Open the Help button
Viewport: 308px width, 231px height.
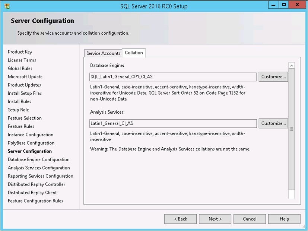coord(284,219)
